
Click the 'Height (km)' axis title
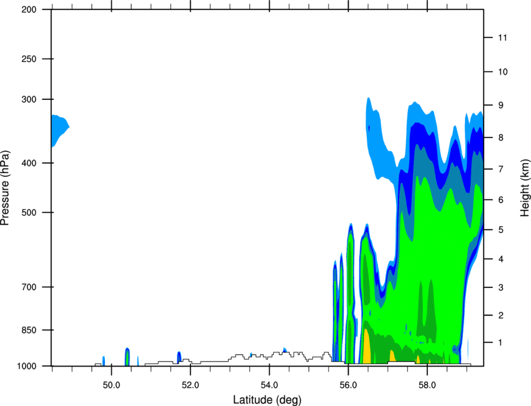(525, 187)
